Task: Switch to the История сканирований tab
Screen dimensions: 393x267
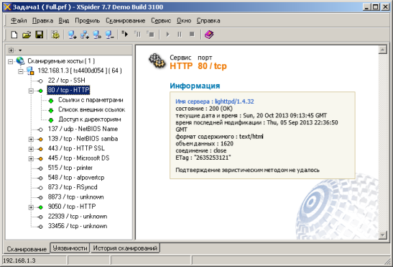Action: [125, 248]
